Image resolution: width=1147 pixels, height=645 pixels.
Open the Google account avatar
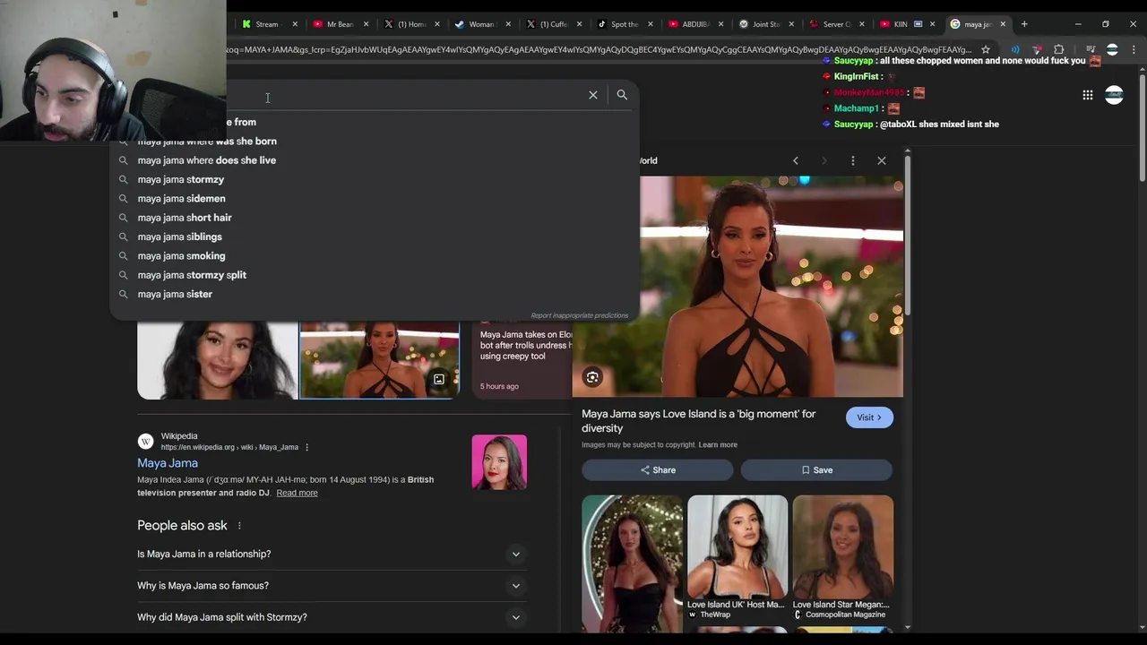(x=1114, y=95)
